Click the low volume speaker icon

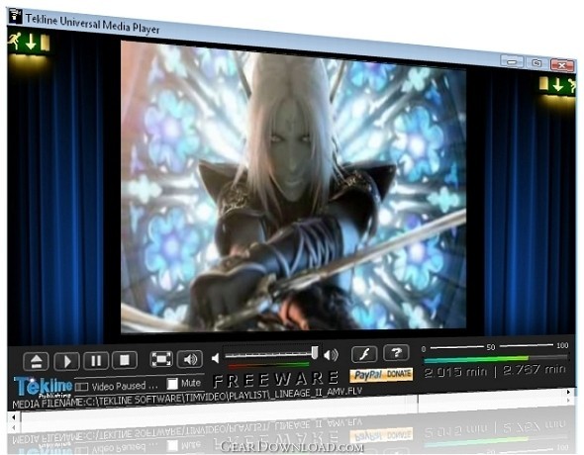[x=215, y=358]
